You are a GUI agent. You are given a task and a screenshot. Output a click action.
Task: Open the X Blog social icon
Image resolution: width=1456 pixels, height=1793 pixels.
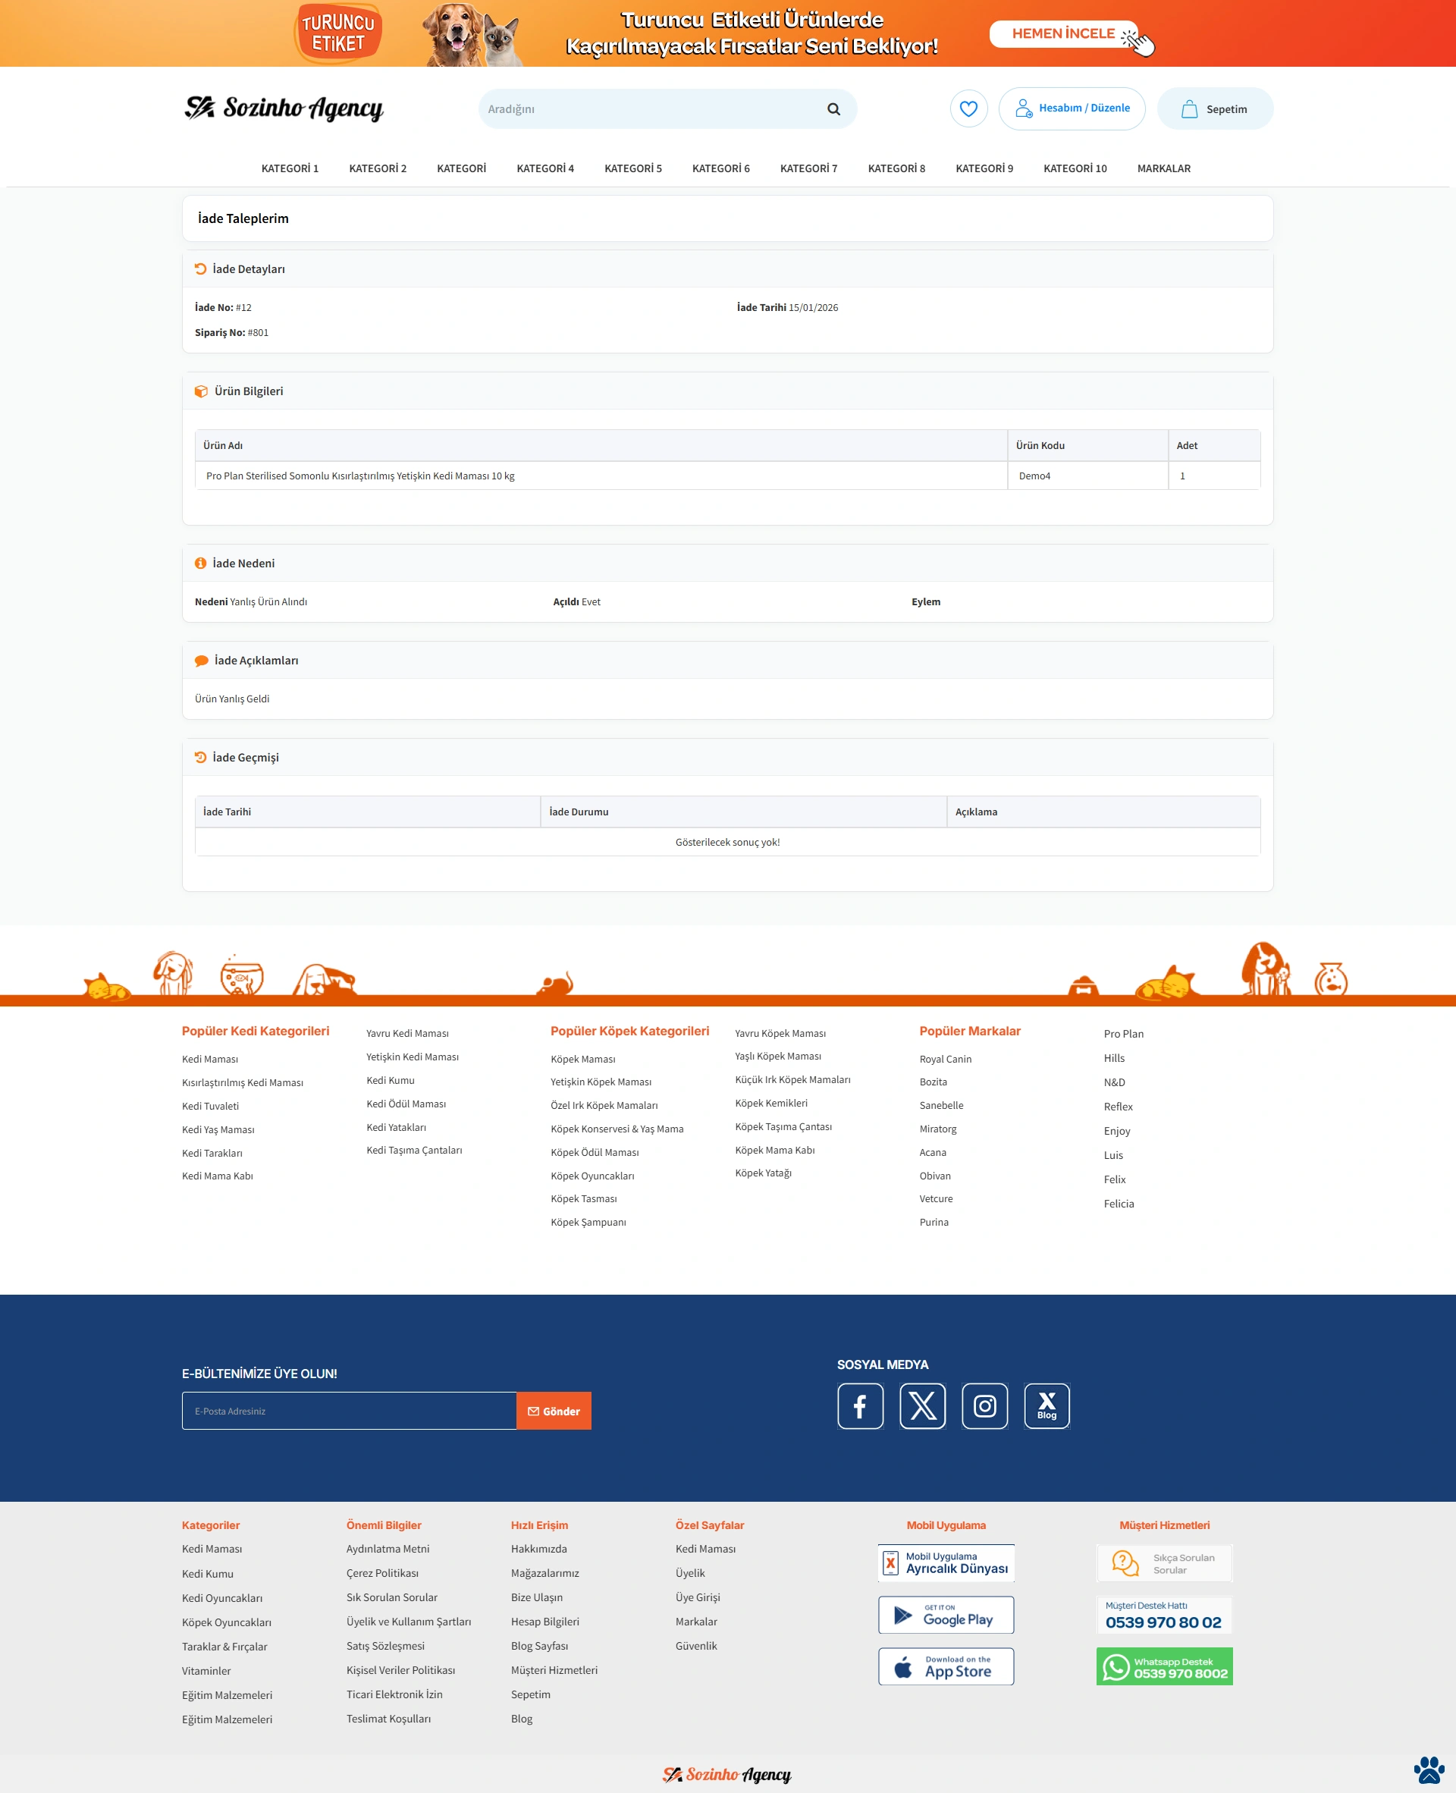point(1046,1405)
